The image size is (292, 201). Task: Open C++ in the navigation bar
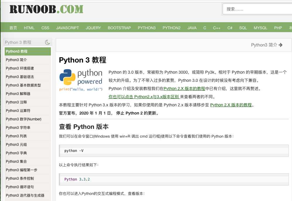[217, 28]
